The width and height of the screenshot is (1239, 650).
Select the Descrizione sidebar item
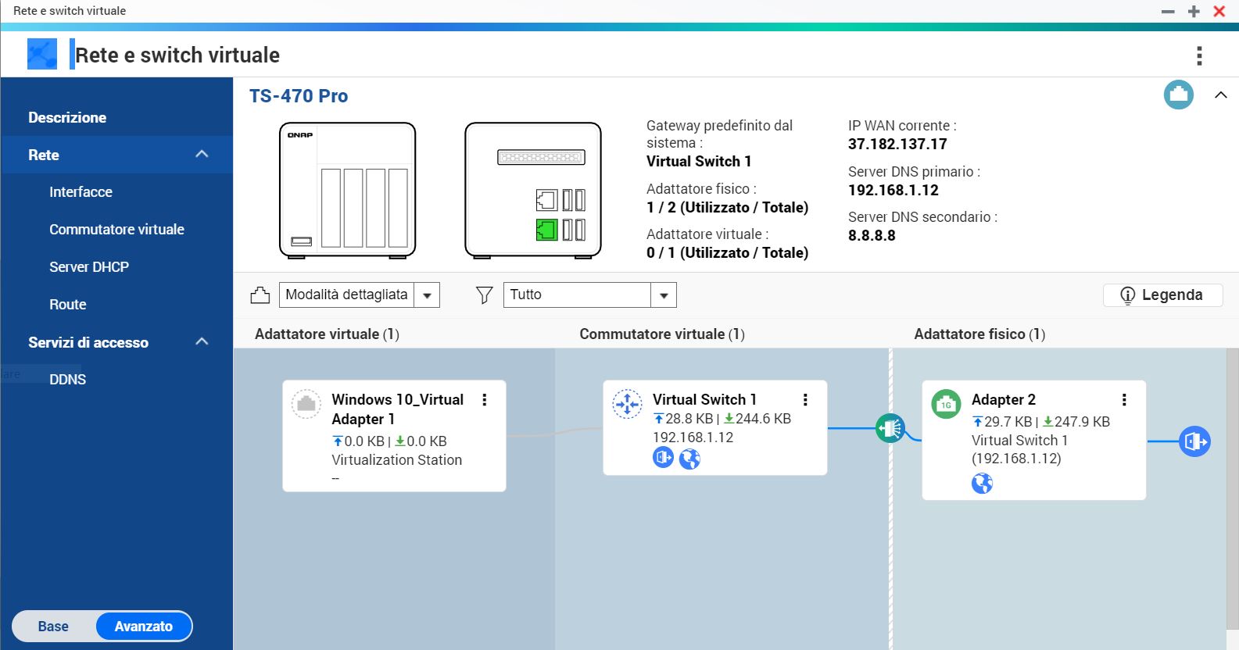coord(67,118)
